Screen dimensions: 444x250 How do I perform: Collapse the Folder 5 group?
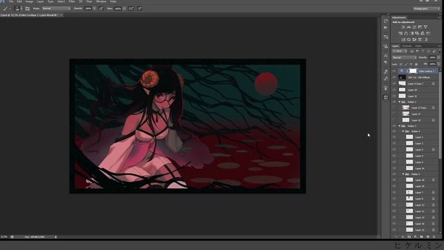point(403,174)
